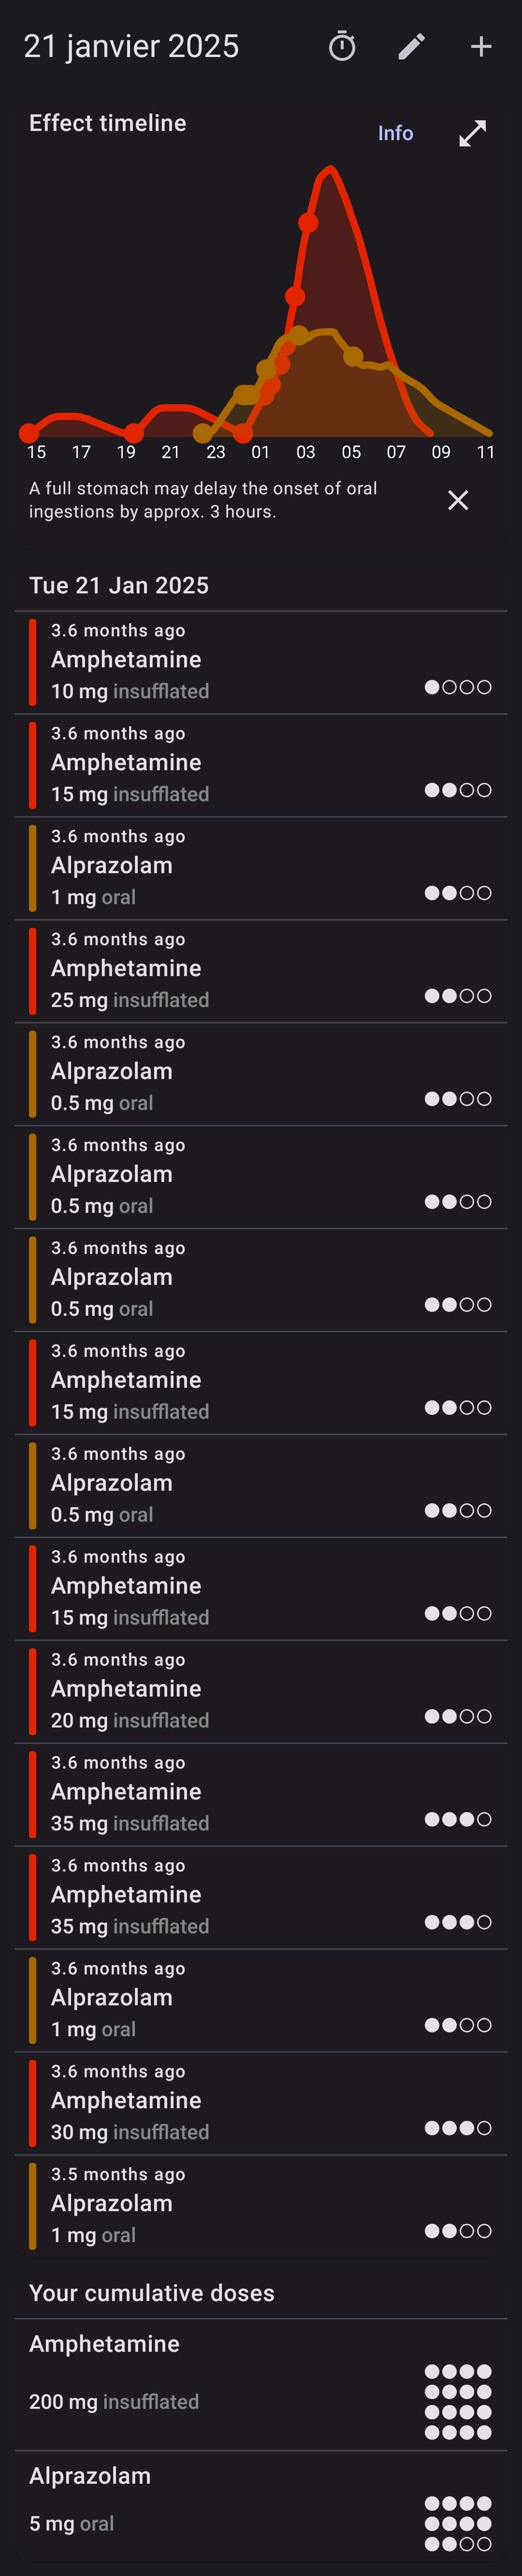Open the stopwatch timer icon in header
Screen dimensions: 522x2576
342,46
